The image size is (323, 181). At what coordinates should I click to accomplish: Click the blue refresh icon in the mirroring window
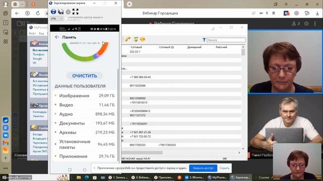point(53,12)
